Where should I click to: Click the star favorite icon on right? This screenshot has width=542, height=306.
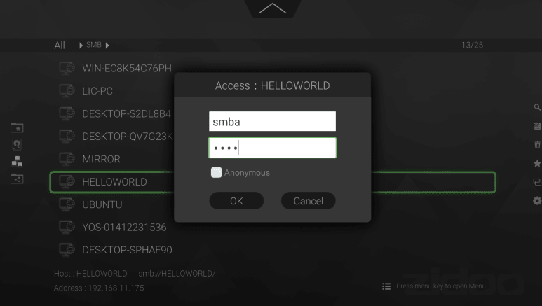pyautogui.click(x=537, y=163)
